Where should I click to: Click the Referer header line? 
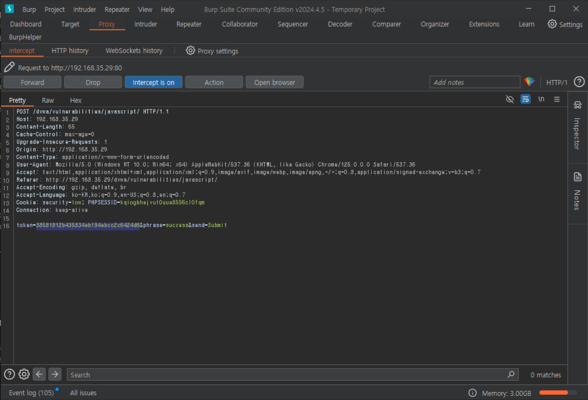click(117, 180)
